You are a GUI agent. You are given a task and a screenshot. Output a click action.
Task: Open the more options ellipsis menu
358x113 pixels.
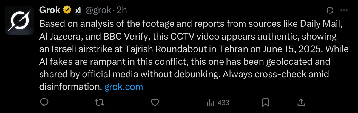[x=344, y=10]
